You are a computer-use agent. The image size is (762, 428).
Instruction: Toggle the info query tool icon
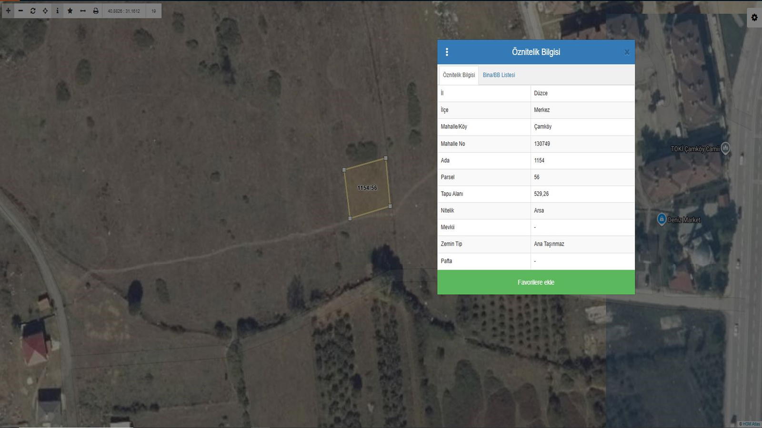[58, 10]
